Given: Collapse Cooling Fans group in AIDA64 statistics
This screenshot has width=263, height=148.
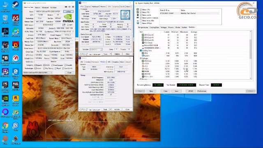Looking at the screenshot, I should tap(141, 51).
